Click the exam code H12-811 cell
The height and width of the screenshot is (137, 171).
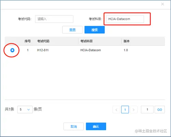[x=43, y=50]
